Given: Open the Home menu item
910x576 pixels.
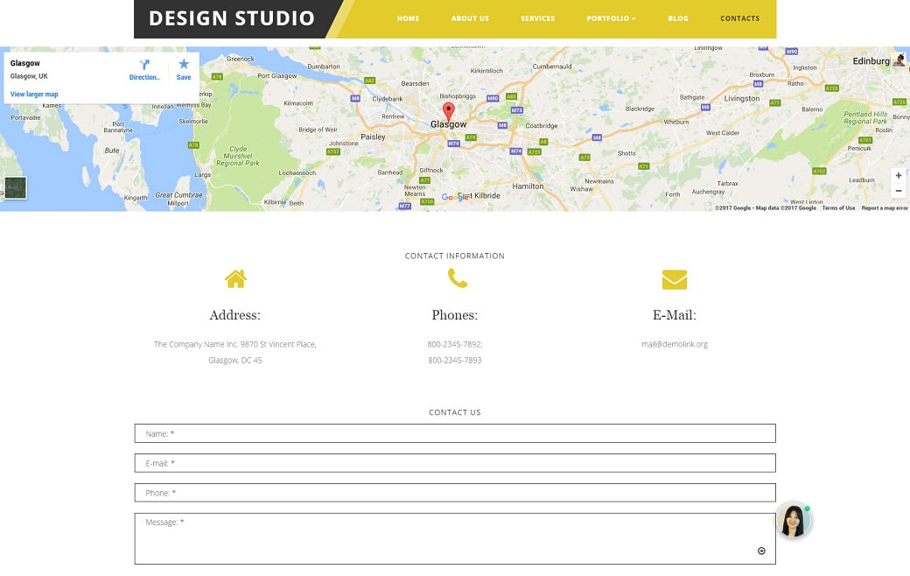Looking at the screenshot, I should point(408,18).
